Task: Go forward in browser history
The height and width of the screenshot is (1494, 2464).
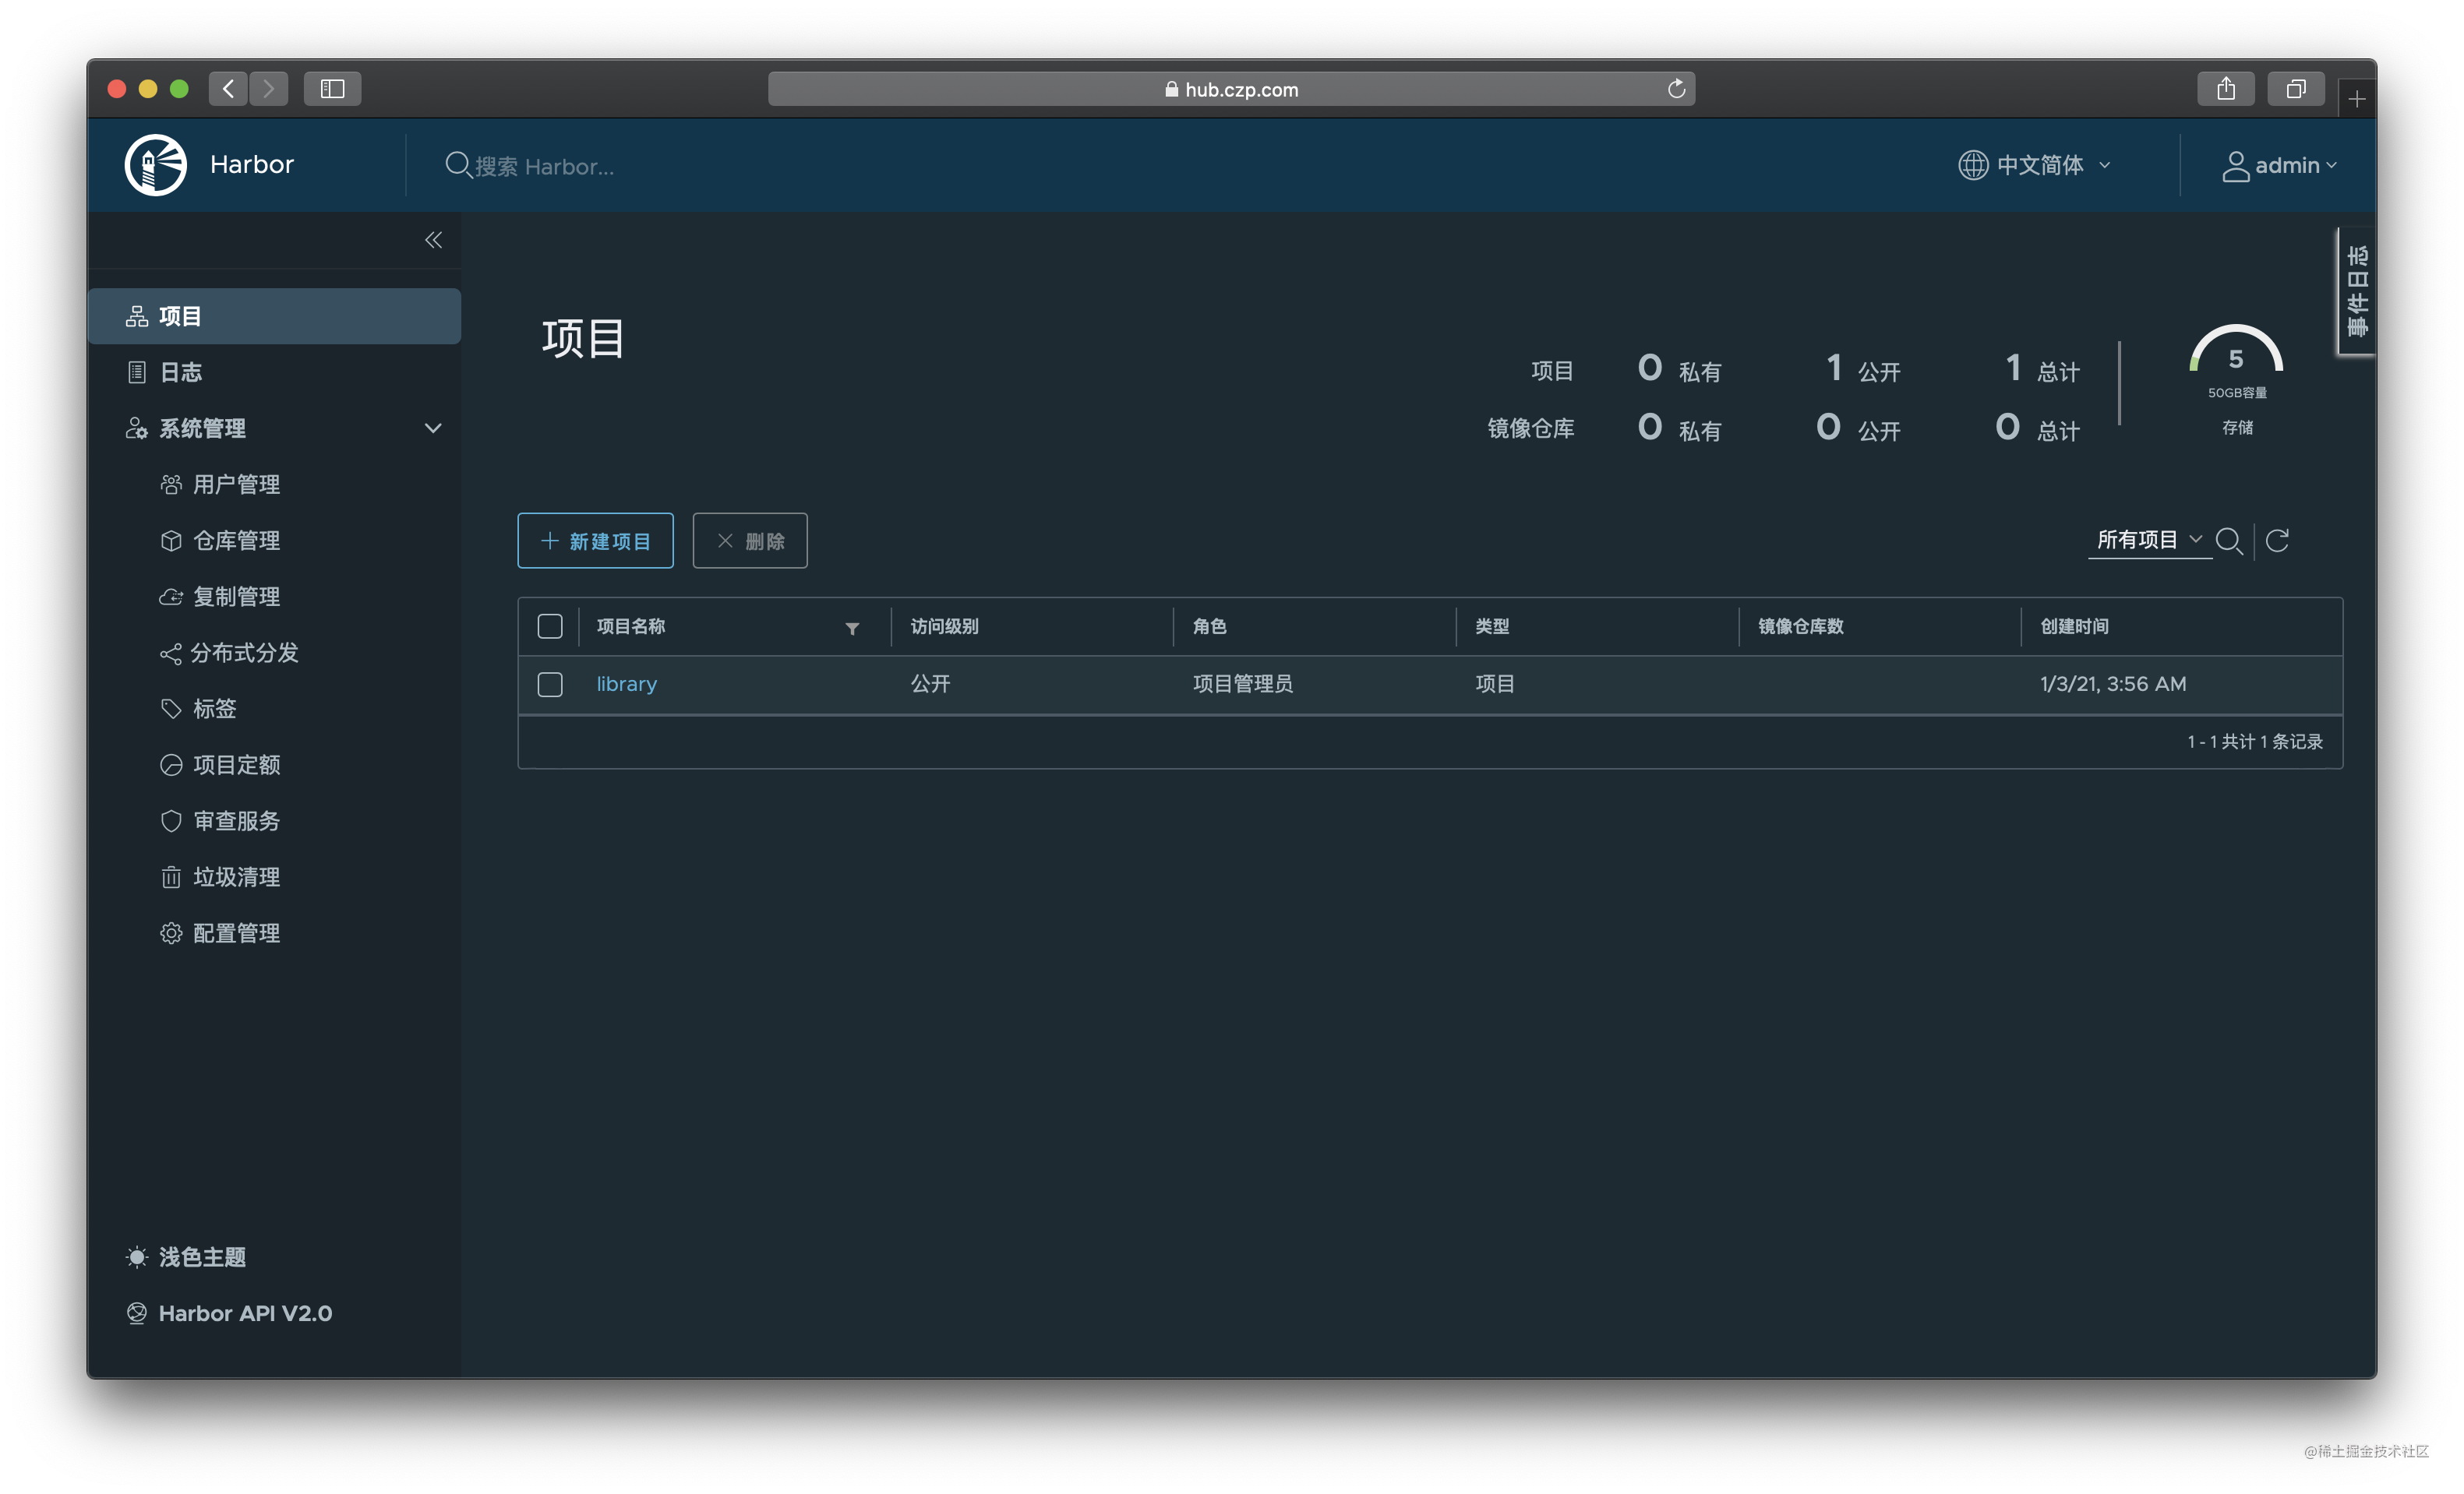Action: (x=268, y=89)
